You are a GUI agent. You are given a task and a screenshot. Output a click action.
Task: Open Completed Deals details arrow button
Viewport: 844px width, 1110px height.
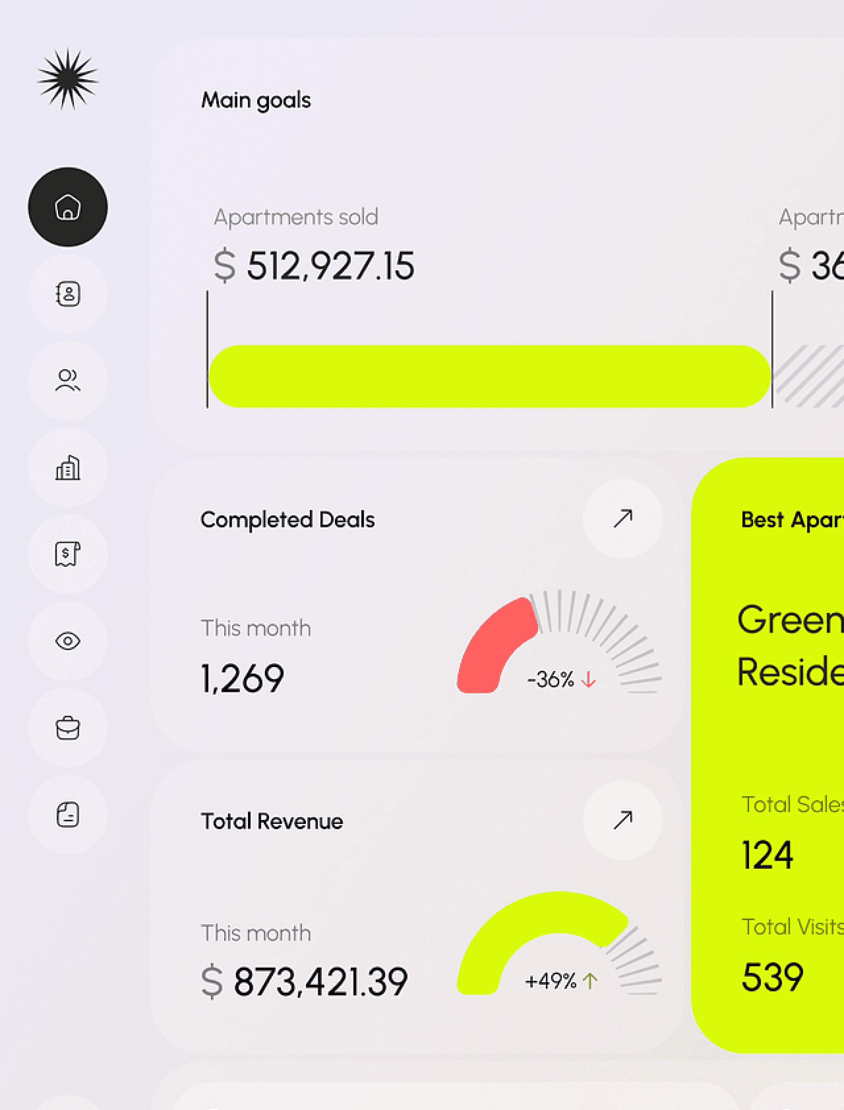click(x=623, y=519)
